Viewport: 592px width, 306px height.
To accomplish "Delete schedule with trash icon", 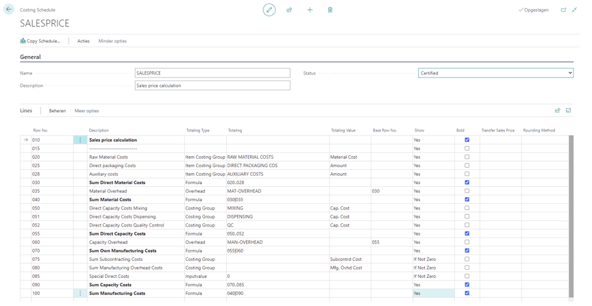I will tap(330, 10).
